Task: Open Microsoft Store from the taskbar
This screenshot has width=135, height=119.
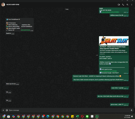Action: click(x=9, y=117)
